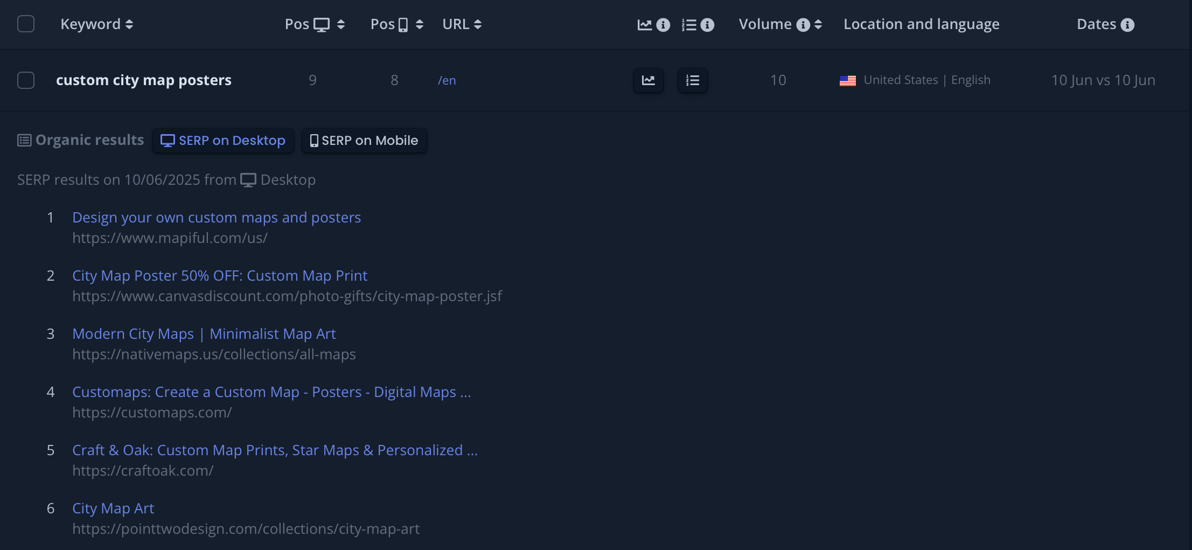Click numbered list icon in column header
The width and height of the screenshot is (1192, 550).
click(689, 25)
